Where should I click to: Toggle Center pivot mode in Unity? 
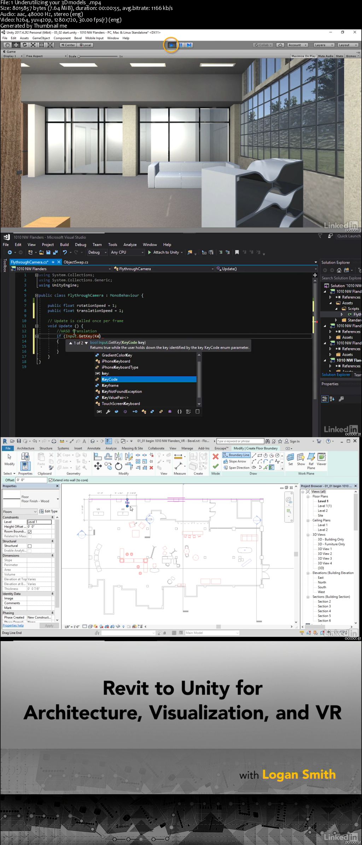point(68,45)
